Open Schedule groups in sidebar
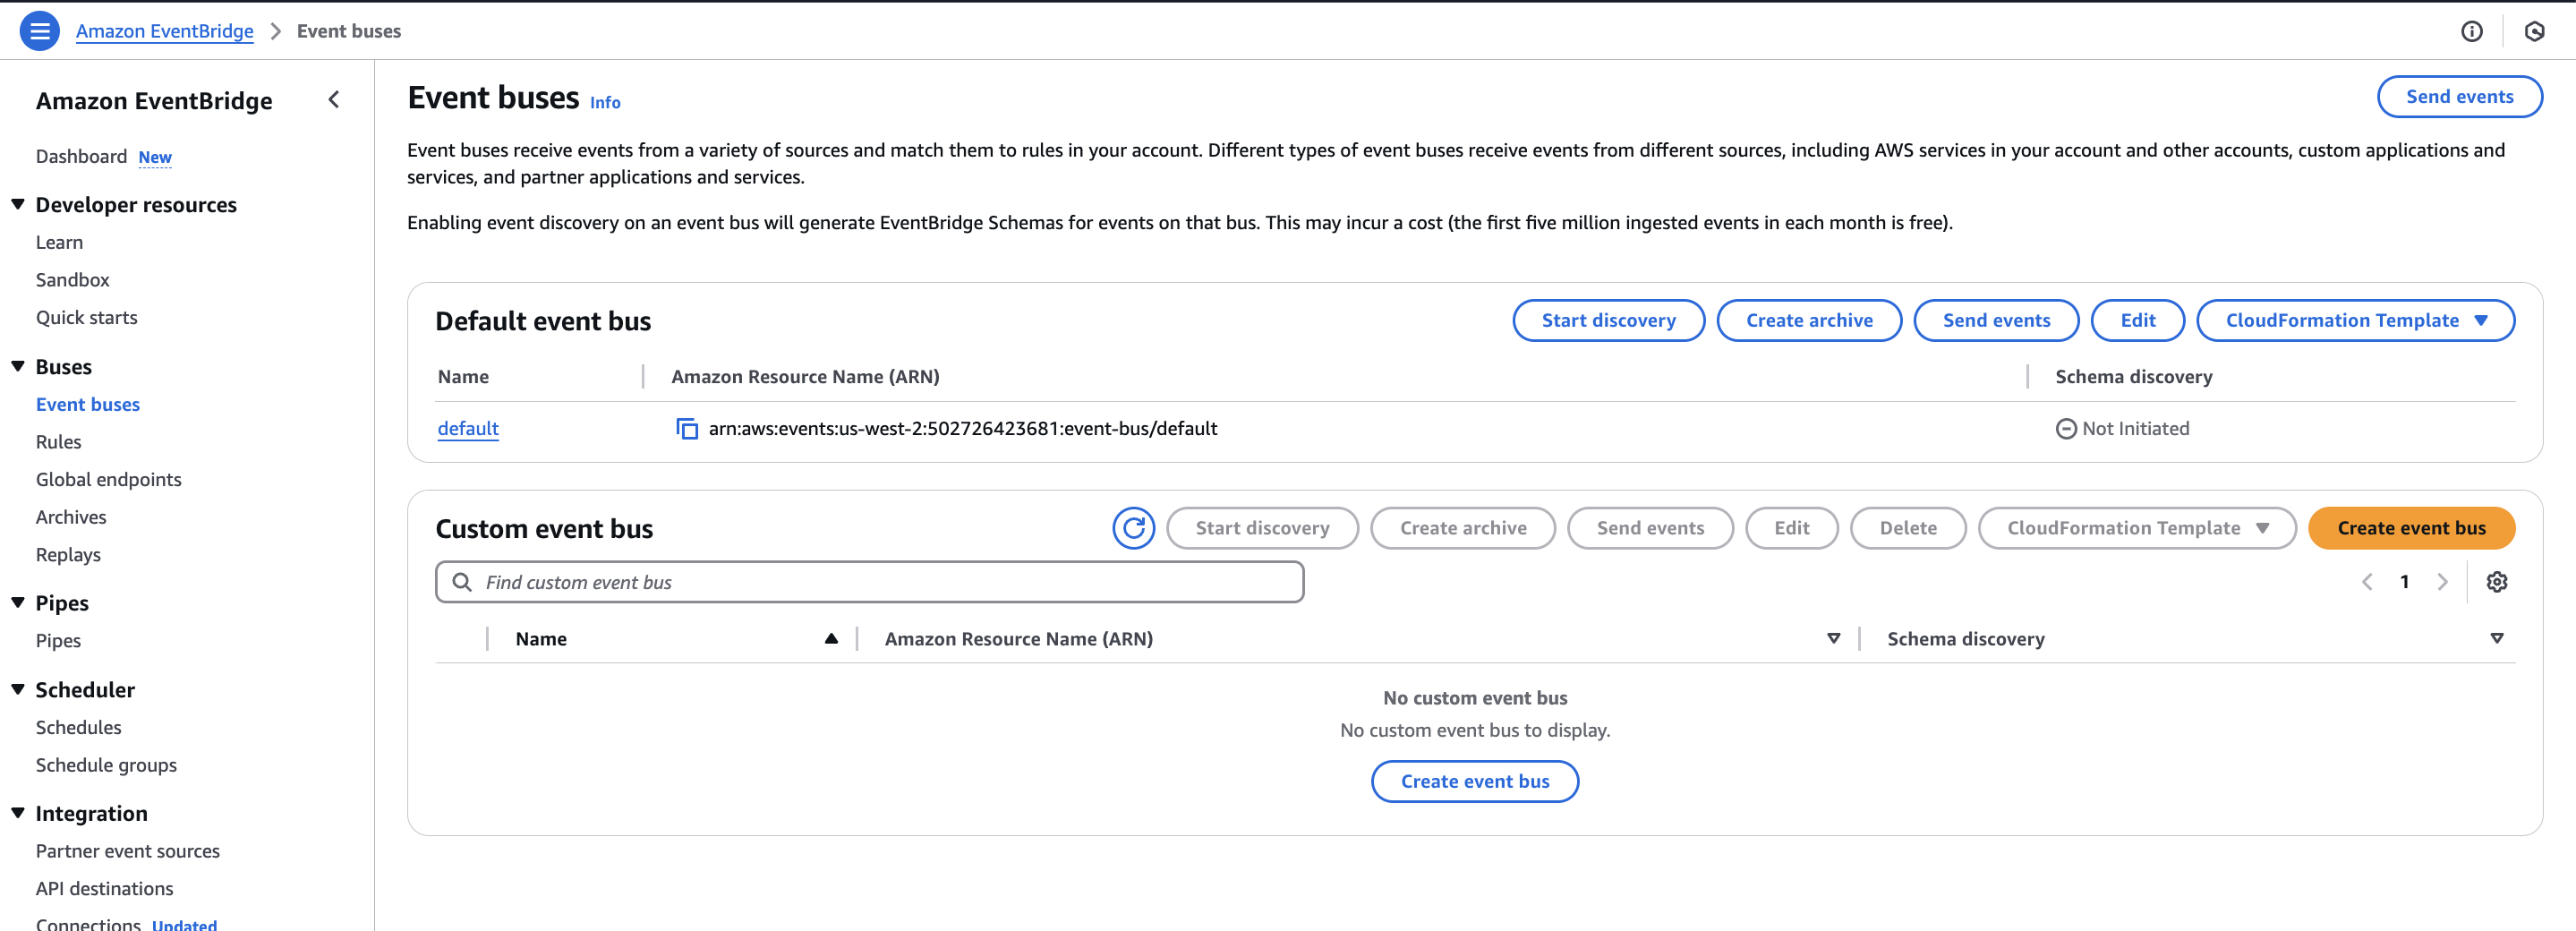2576x931 pixels. [106, 765]
